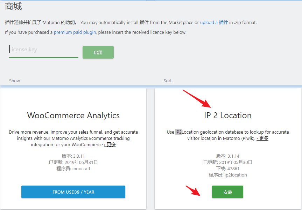Open the WooCommerce Analytics plugin title

73,115
